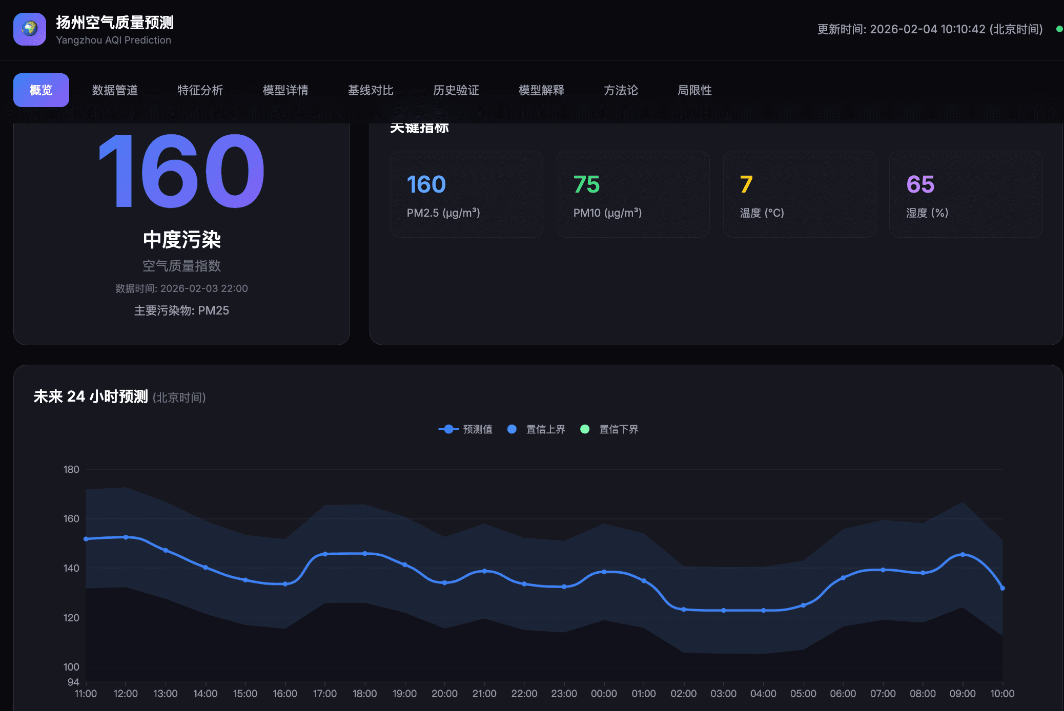Open the 数据管道 tab
1064x711 pixels.
(x=115, y=90)
